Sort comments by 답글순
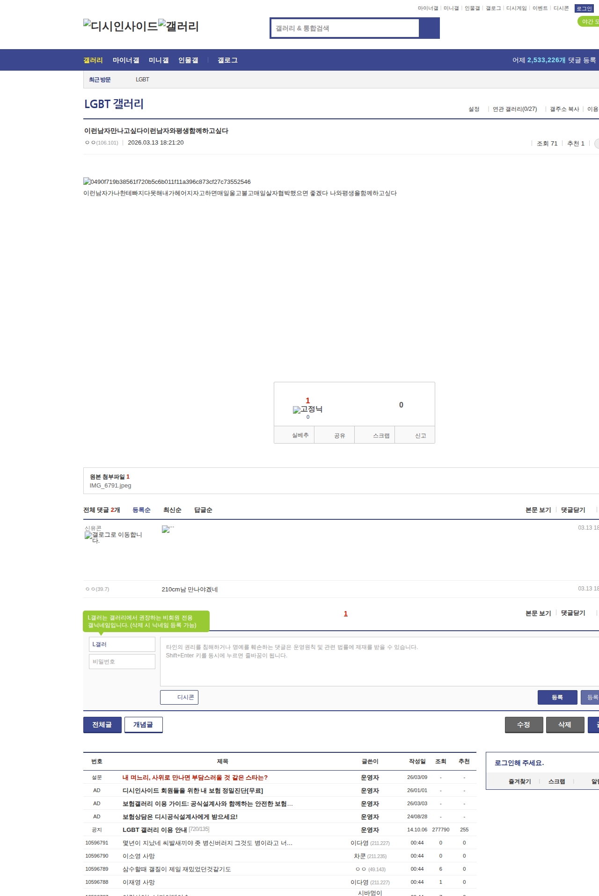 click(203, 510)
